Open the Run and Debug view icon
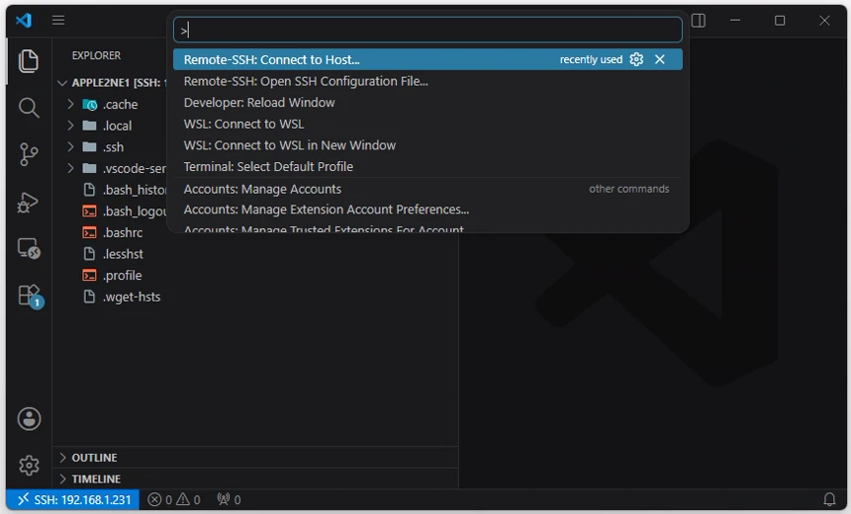The height and width of the screenshot is (514, 851). coord(29,203)
